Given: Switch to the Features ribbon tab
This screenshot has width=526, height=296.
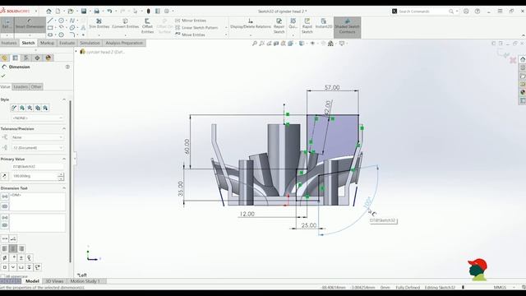Looking at the screenshot, I should [9, 43].
